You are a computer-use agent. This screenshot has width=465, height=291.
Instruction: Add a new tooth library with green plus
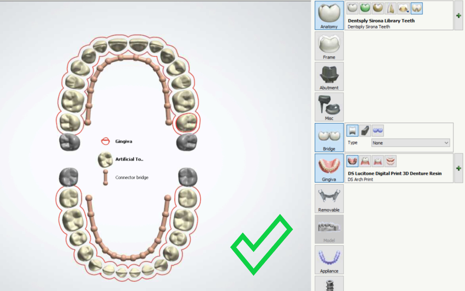459,15
